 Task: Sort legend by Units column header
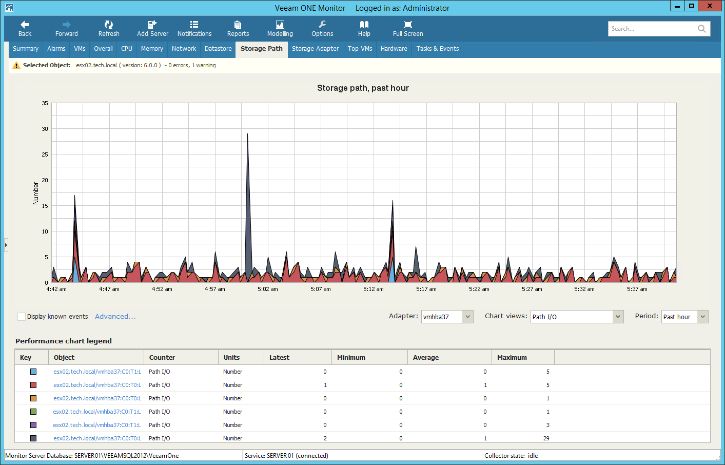click(x=241, y=358)
